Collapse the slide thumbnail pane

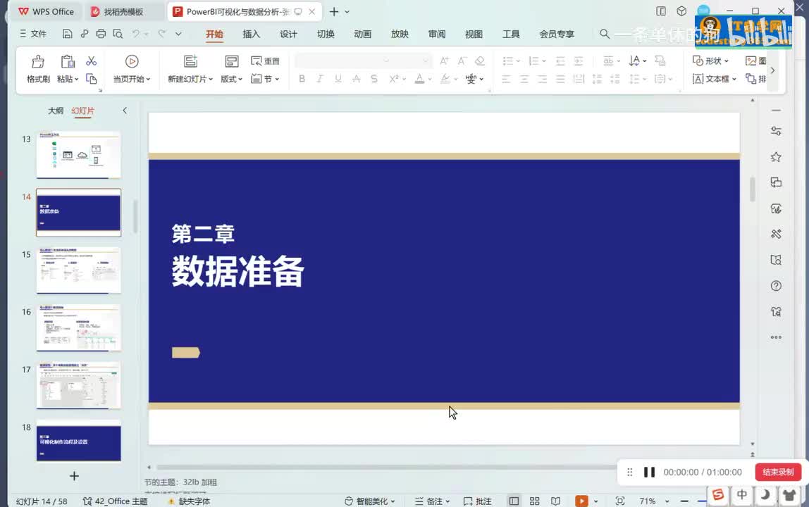point(124,111)
